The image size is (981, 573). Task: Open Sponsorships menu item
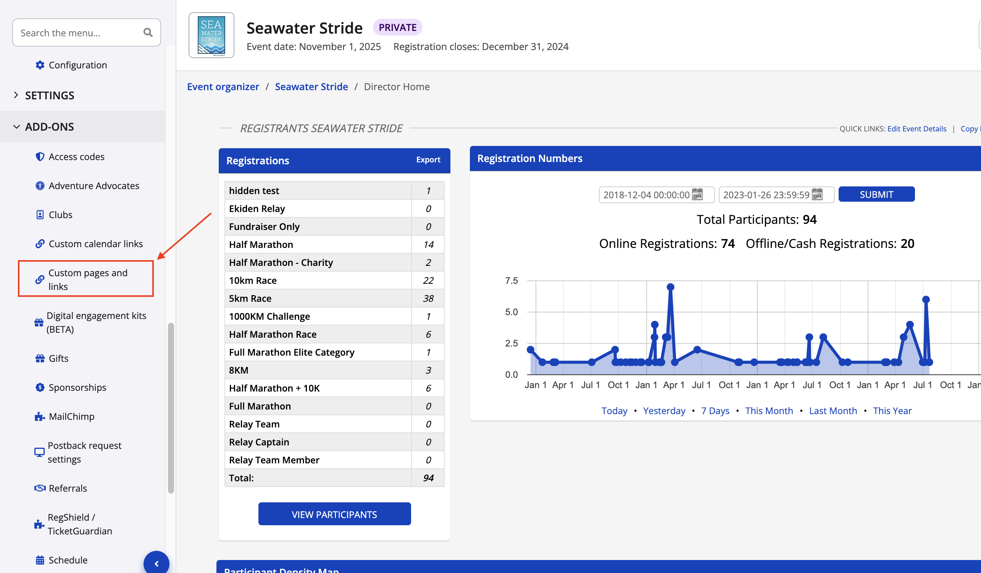coord(77,387)
